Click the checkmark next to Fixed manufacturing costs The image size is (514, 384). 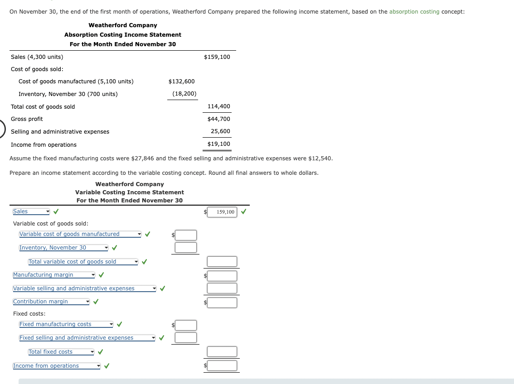pos(119,324)
